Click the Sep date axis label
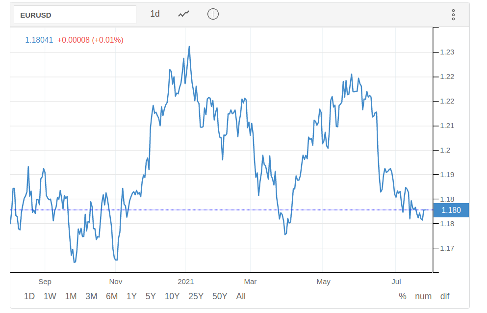Screen dimensions: 487x313 [x=45, y=282]
